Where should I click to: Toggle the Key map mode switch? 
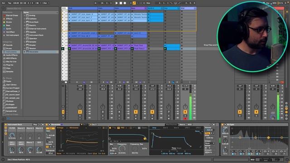268,3
